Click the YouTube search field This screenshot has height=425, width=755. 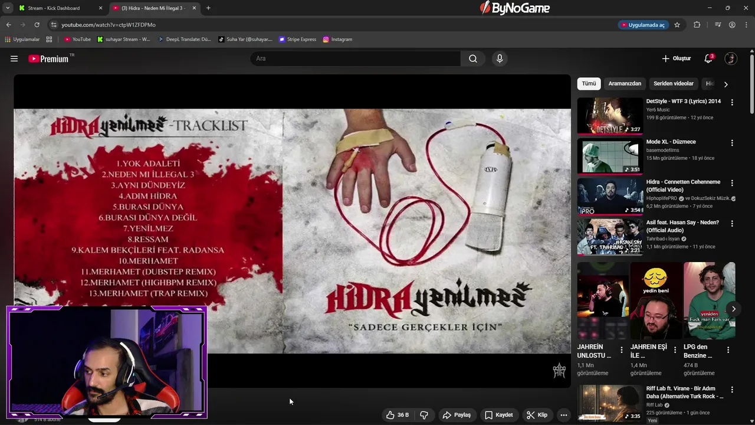(x=355, y=58)
